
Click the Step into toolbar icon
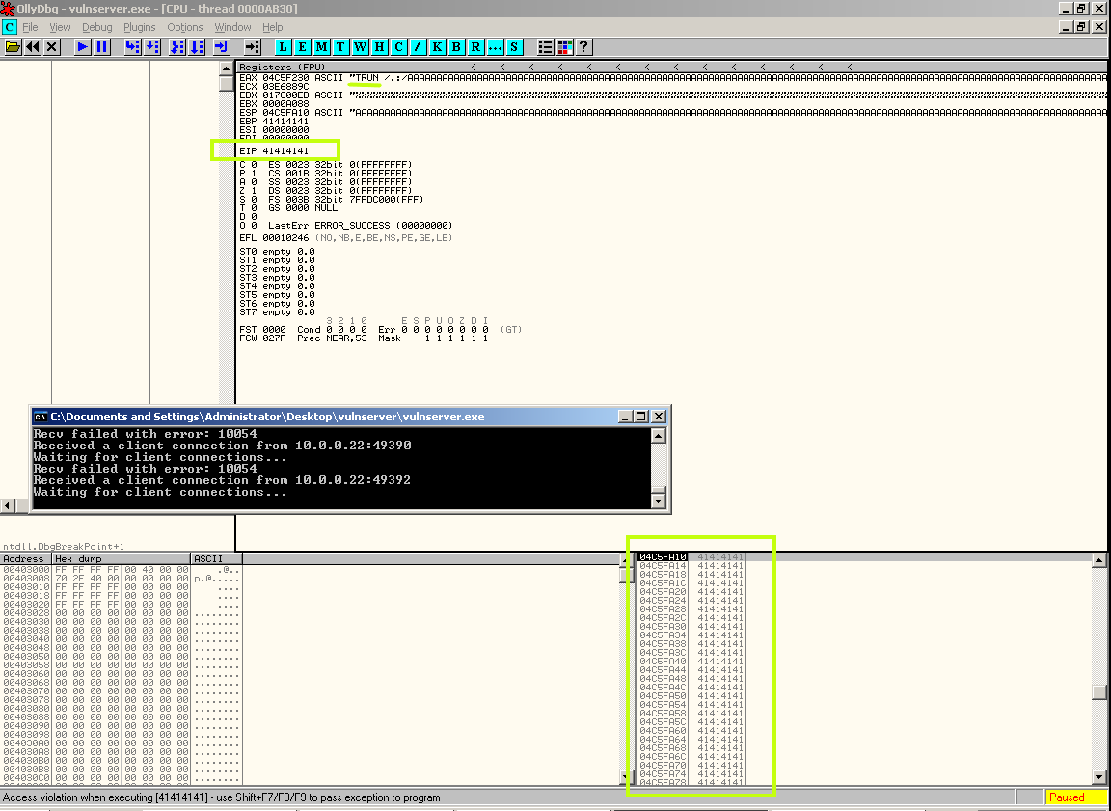(x=132, y=46)
